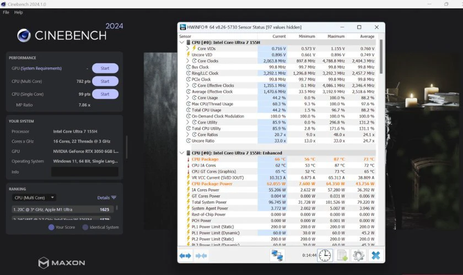Click the Info text field
Viewport: 463px width, 275px height.
tap(85, 172)
